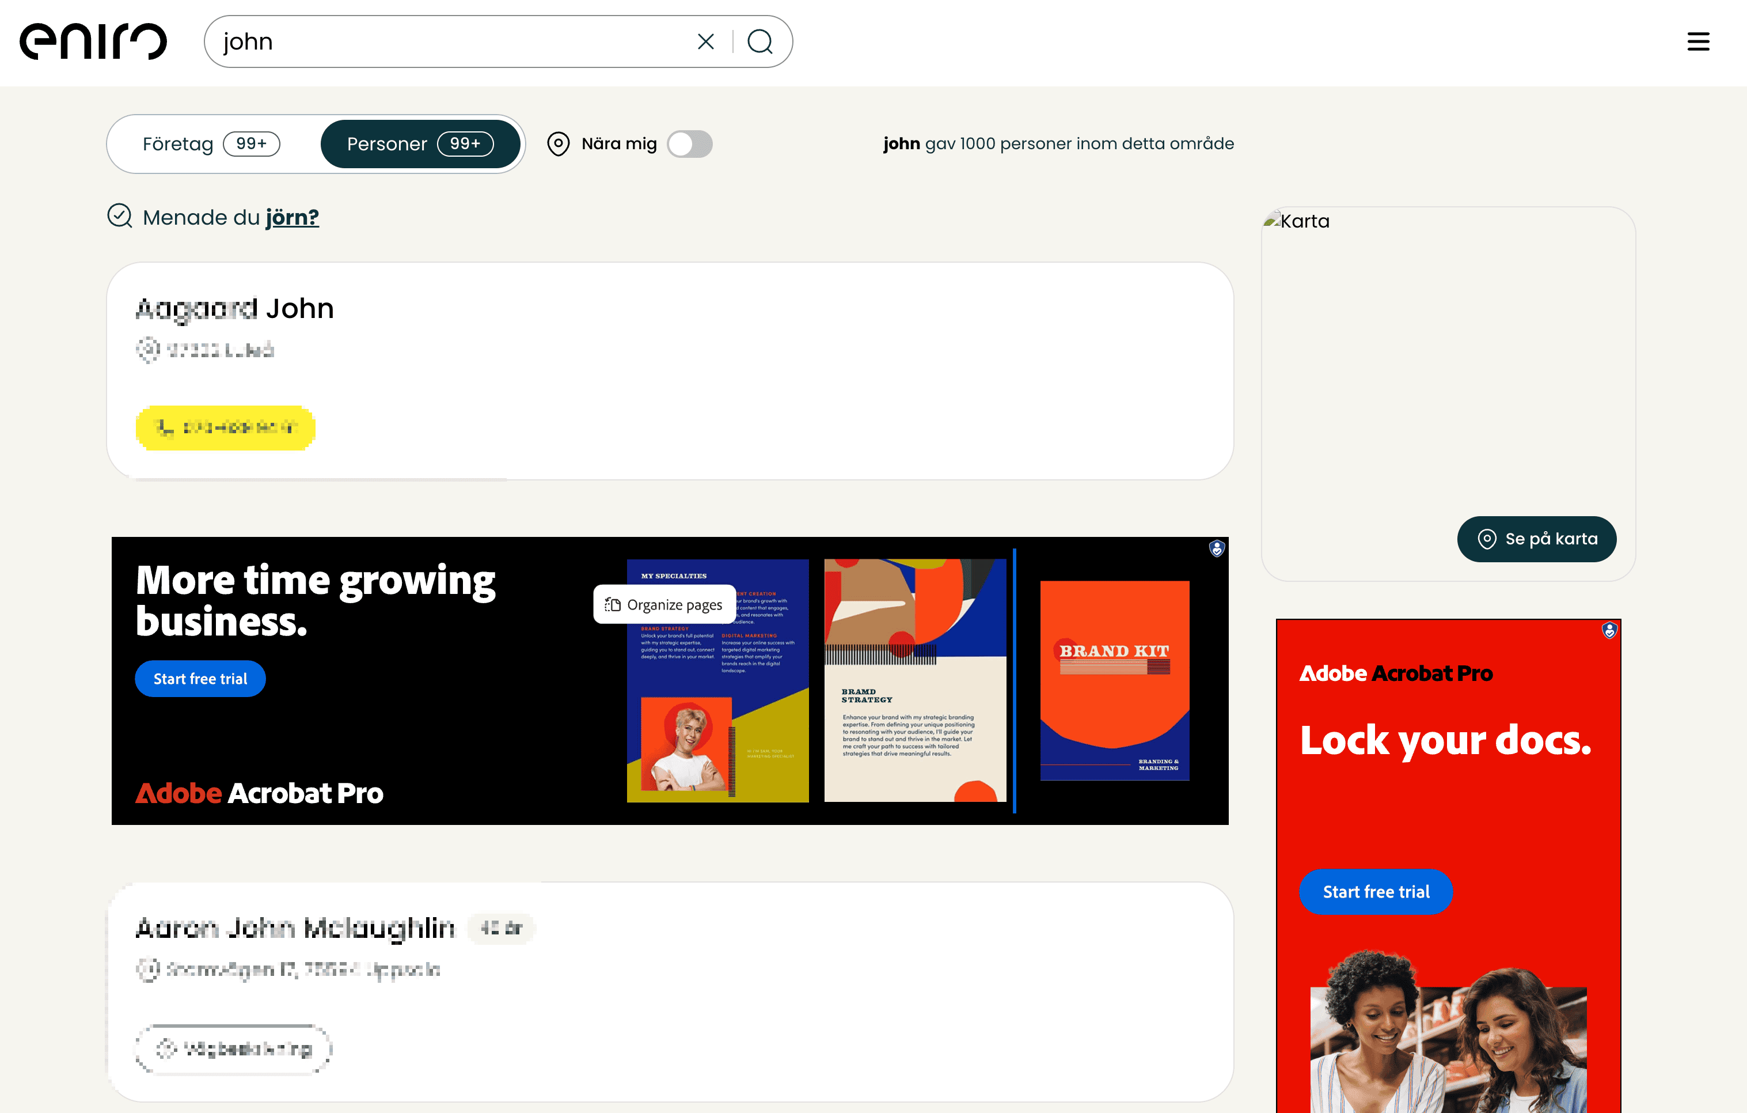Open the Aagaard John result
This screenshot has height=1113, width=1747.
(234, 309)
